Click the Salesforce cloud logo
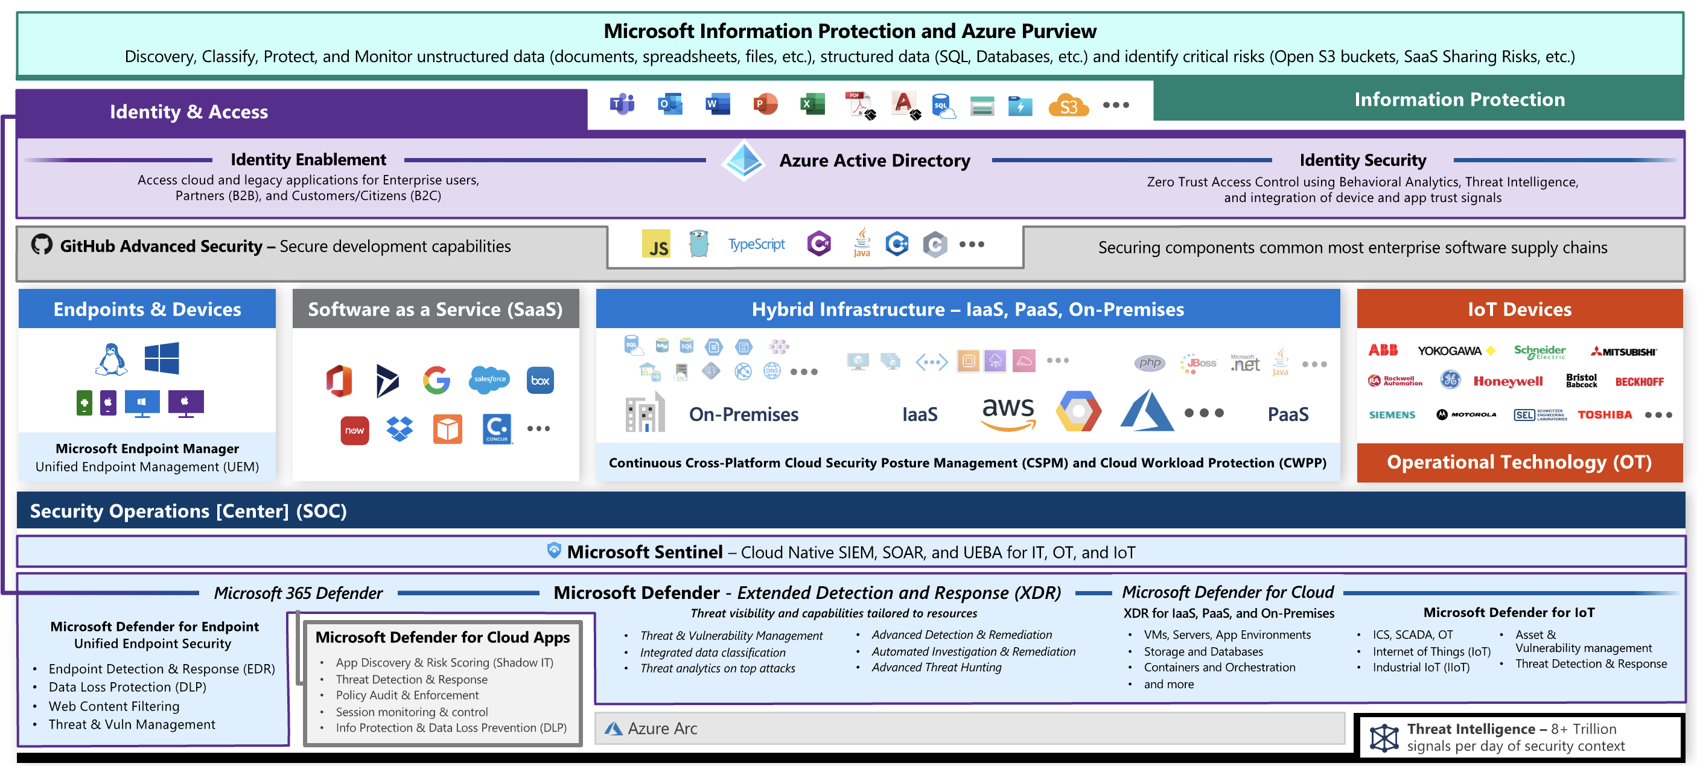 489,379
